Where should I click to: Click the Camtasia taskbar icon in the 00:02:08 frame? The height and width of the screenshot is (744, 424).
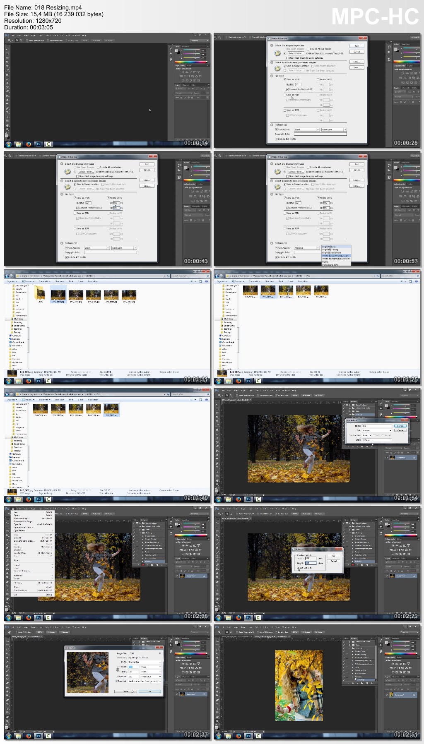coord(48,618)
